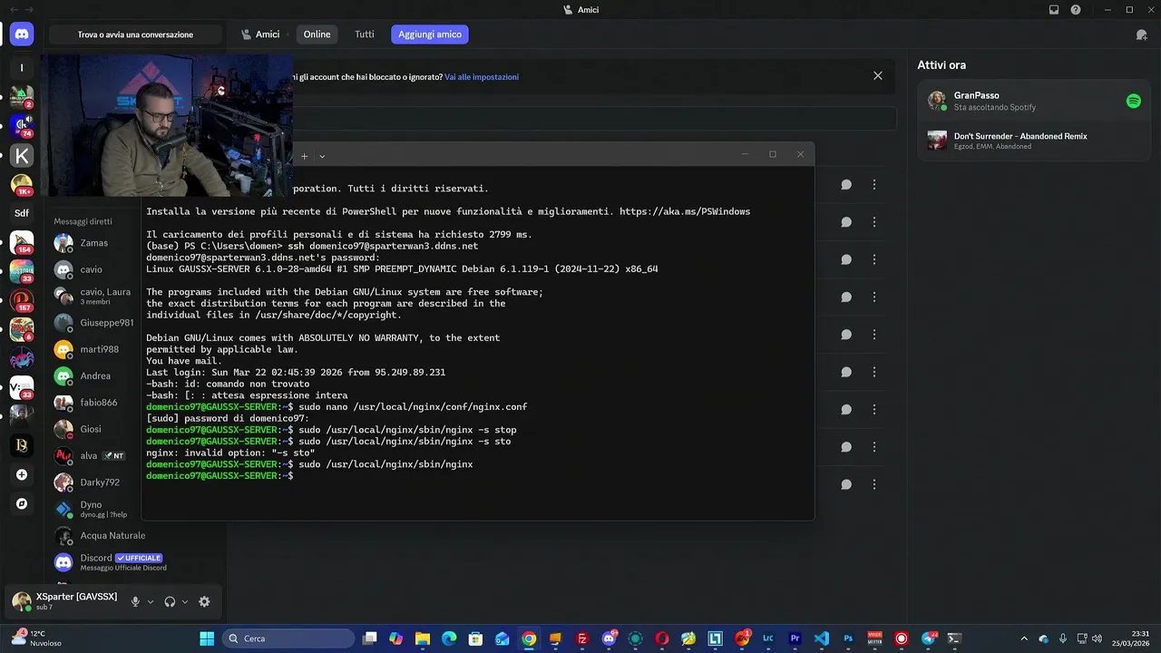The width and height of the screenshot is (1161, 653).
Task: Switch to the Tutti friends tab
Action: 364,34
